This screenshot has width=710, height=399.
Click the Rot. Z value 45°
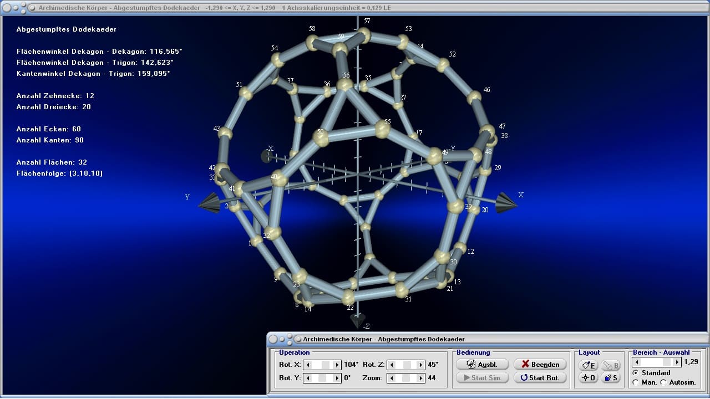(x=433, y=365)
